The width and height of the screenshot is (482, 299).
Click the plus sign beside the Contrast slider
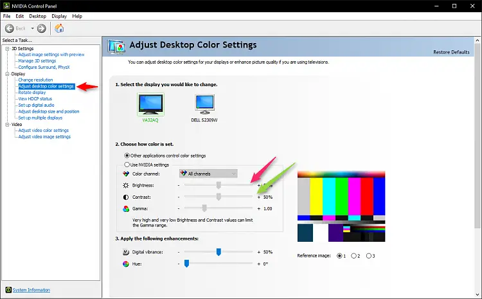259,197
